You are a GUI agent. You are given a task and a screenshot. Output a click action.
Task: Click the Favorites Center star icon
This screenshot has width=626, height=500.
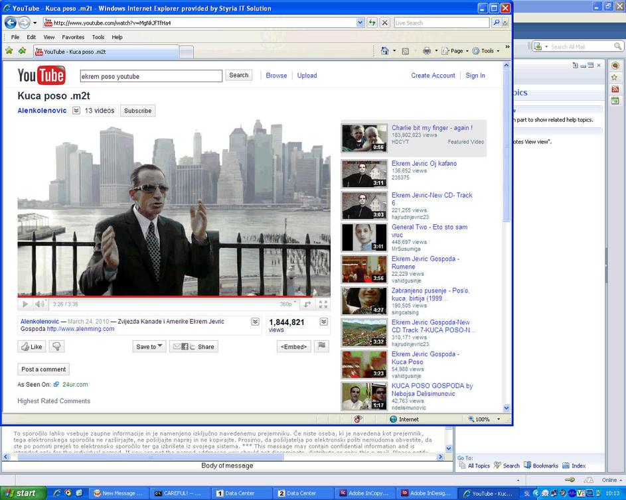(9, 51)
